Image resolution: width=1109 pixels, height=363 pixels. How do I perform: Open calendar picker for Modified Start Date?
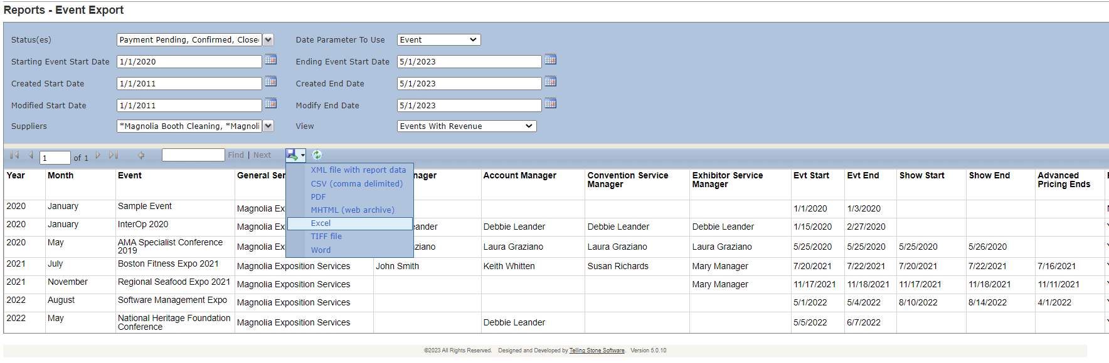pyautogui.click(x=270, y=104)
